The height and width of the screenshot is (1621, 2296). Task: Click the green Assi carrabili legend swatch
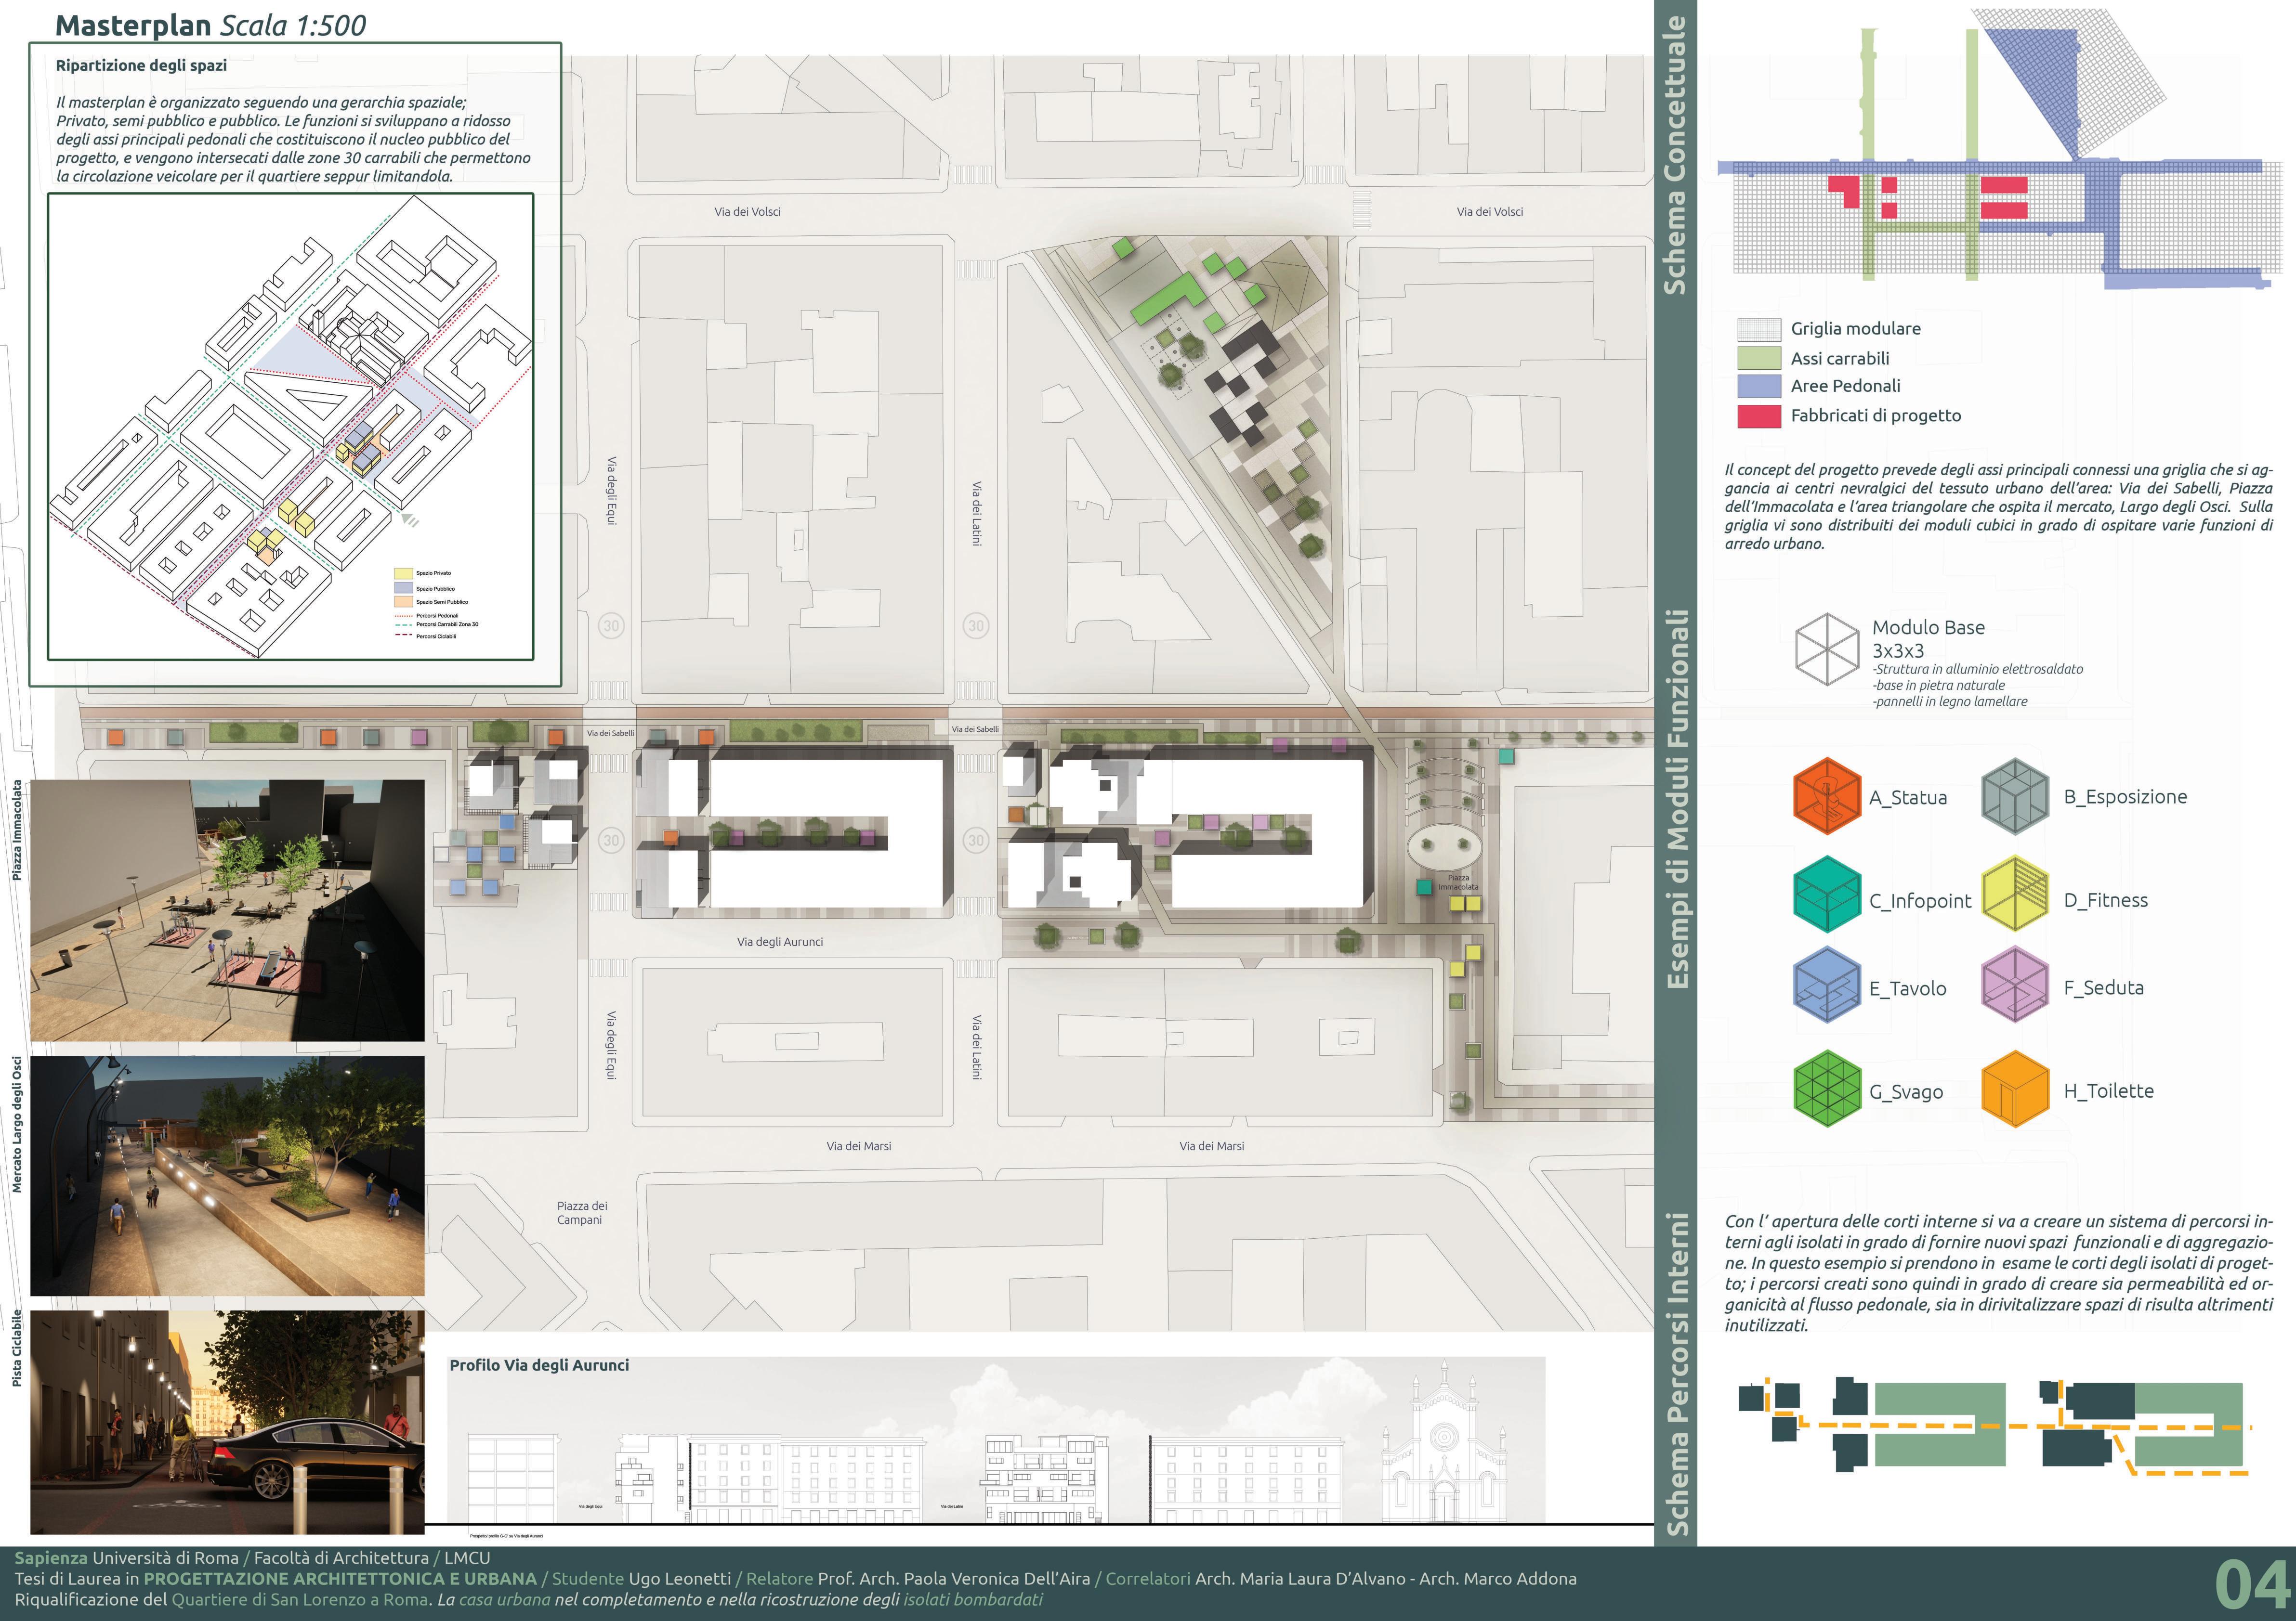pos(1759,358)
